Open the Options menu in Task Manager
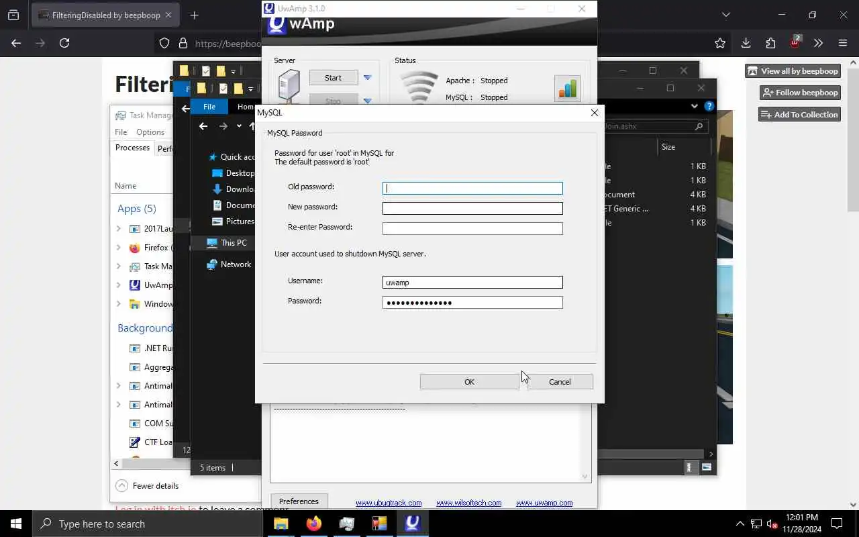The width and height of the screenshot is (859, 537). pos(150,132)
